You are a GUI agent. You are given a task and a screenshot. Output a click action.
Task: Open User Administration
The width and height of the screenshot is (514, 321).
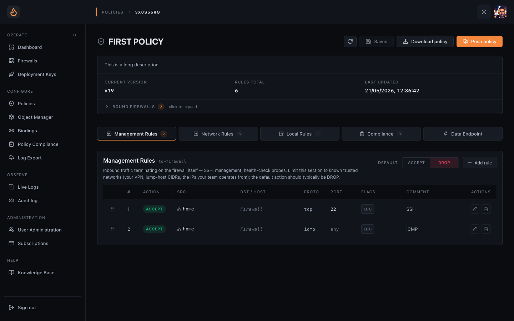click(42, 230)
